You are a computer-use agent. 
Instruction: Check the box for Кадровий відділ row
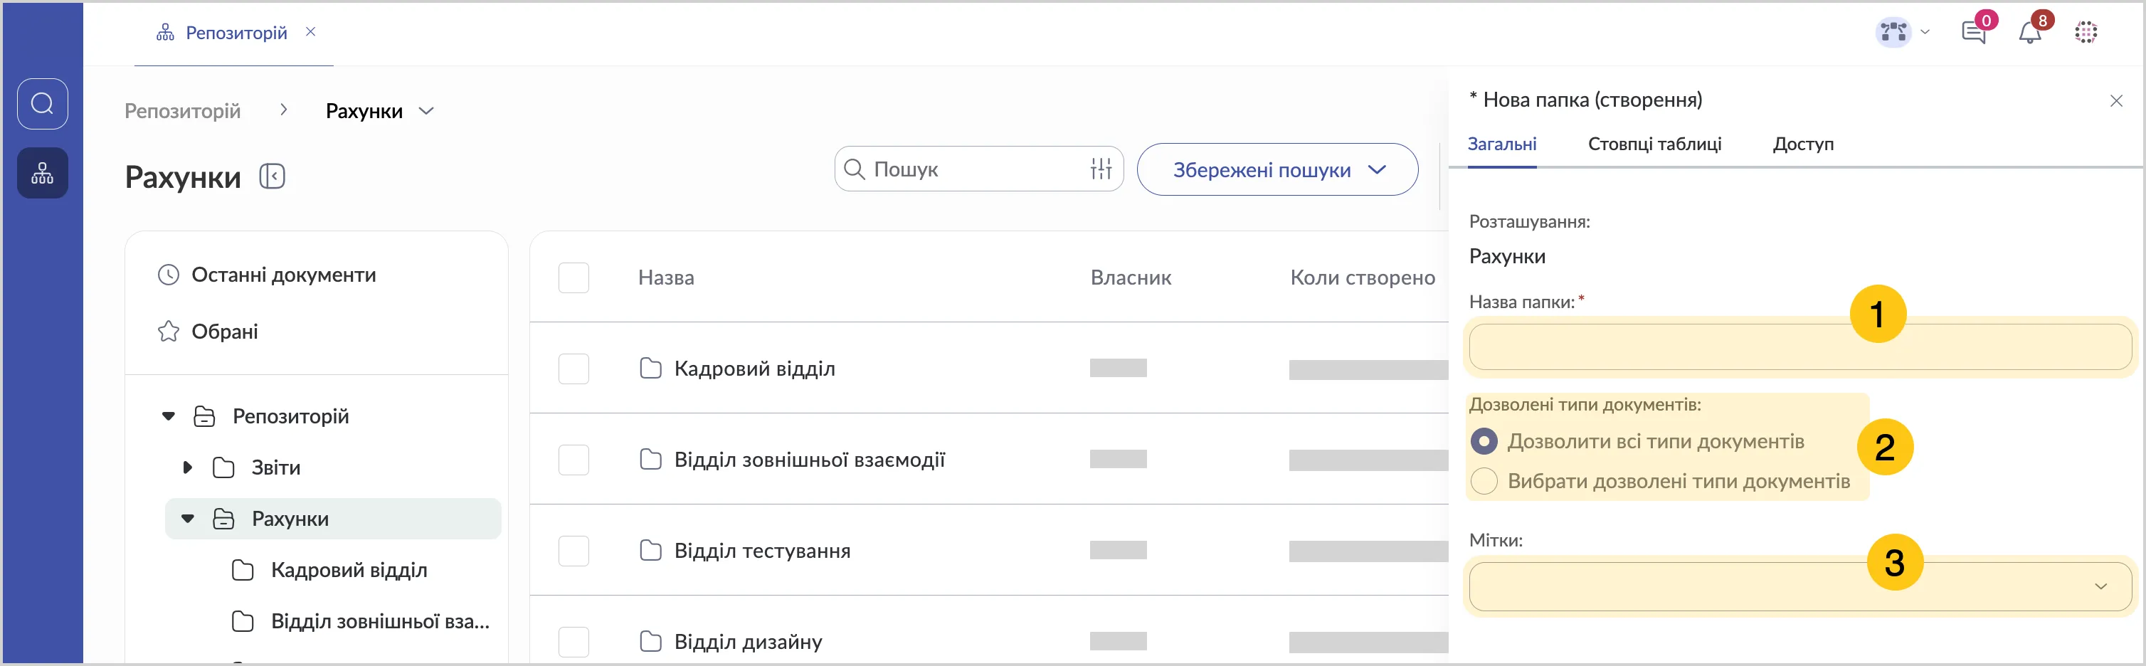(x=573, y=369)
